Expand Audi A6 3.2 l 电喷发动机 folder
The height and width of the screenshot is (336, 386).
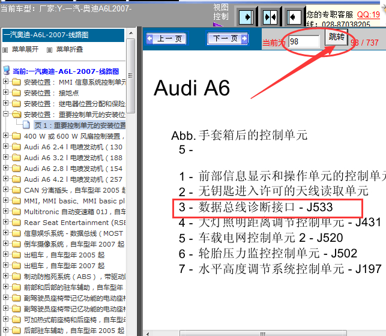tap(5, 157)
